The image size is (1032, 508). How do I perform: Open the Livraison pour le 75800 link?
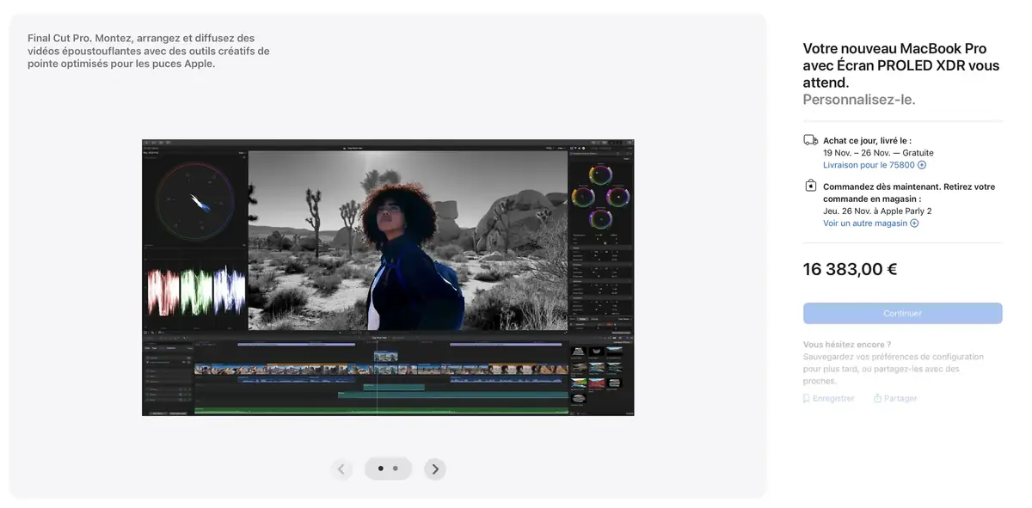(875, 165)
